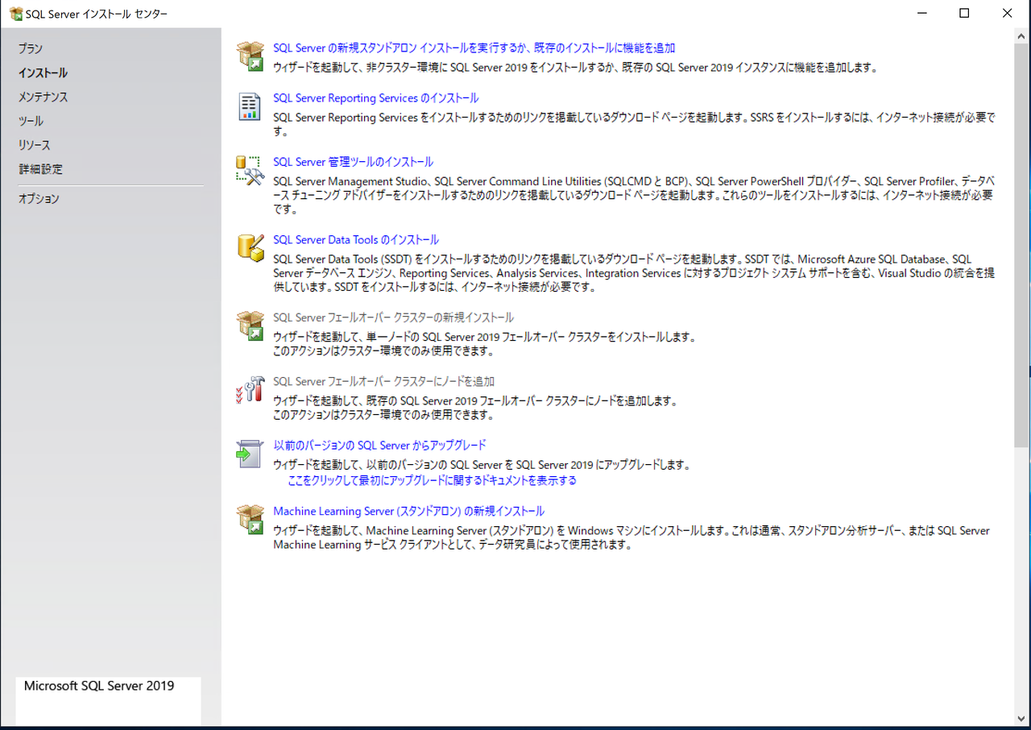Launch new SQL Server standalone installation link

tap(474, 48)
